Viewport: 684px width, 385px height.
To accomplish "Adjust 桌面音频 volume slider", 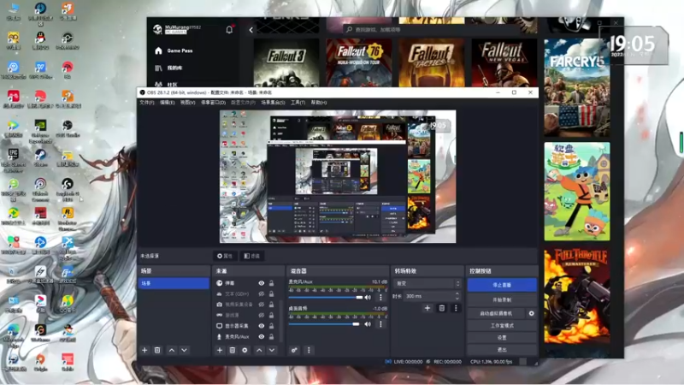I will pyautogui.click(x=324, y=324).
